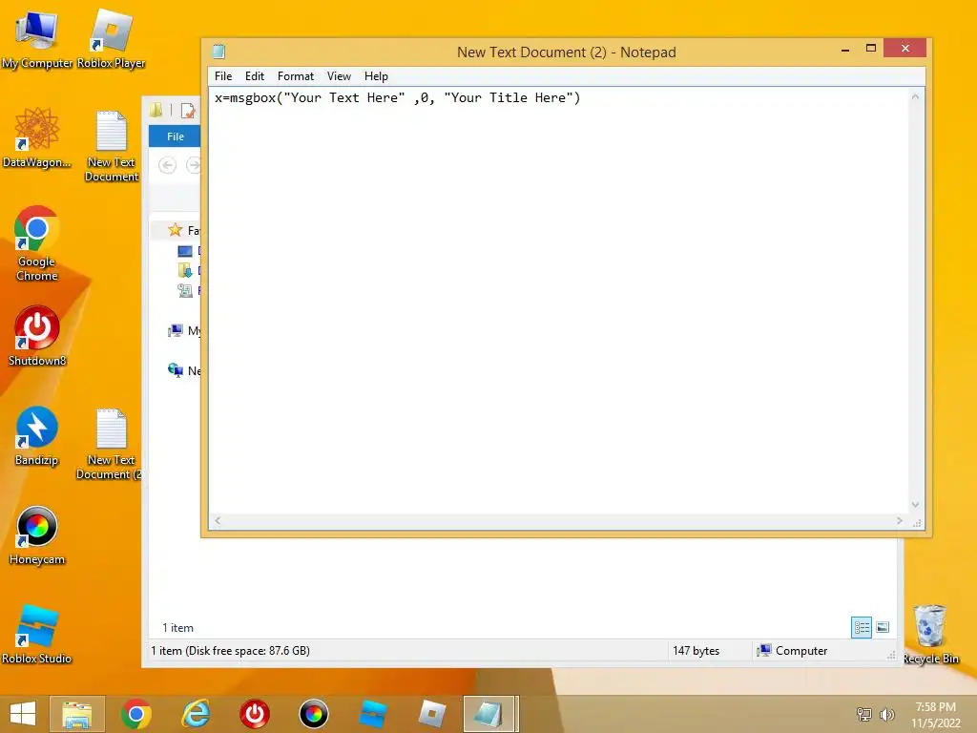The height and width of the screenshot is (733, 977).
Task: Switch Explorer to large icons view
Action: pos(883,628)
